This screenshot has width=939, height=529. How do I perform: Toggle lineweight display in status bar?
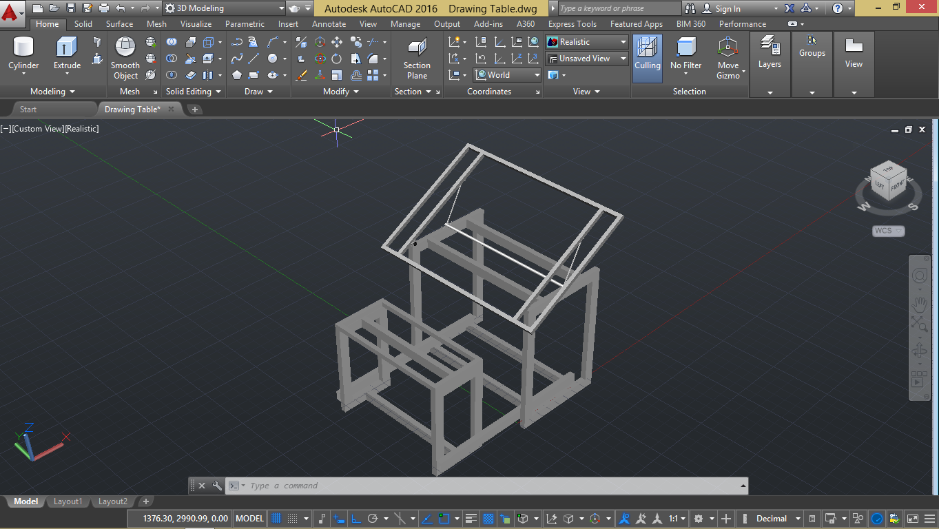click(471, 519)
